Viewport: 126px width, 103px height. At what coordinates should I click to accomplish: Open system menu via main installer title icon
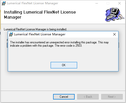coord(4,3)
